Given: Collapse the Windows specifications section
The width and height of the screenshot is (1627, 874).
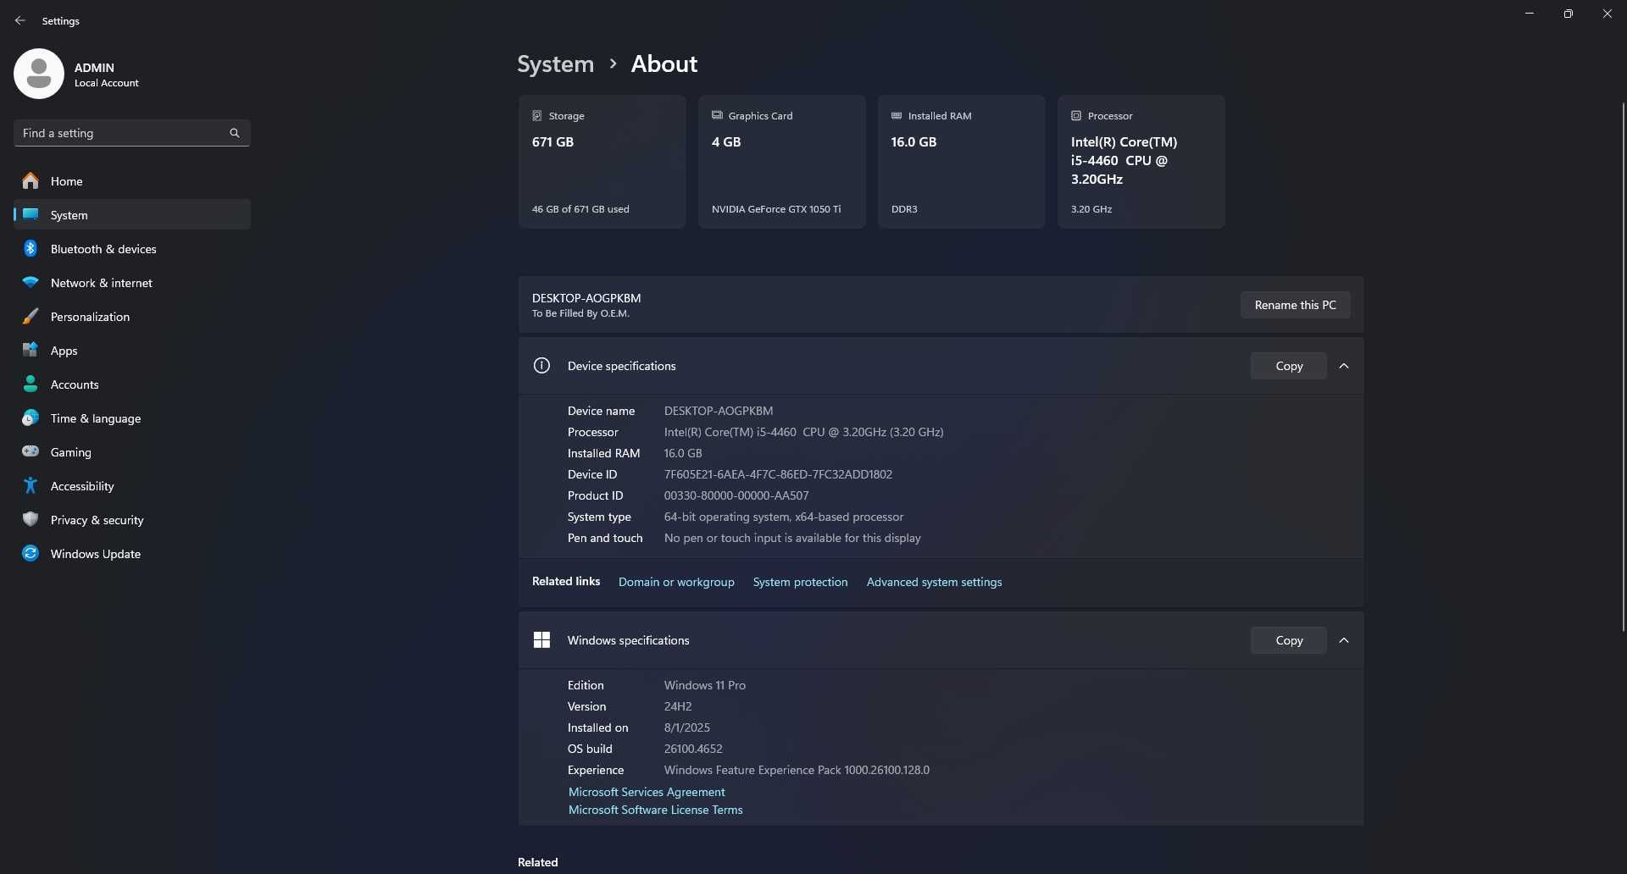Looking at the screenshot, I should click(x=1344, y=640).
